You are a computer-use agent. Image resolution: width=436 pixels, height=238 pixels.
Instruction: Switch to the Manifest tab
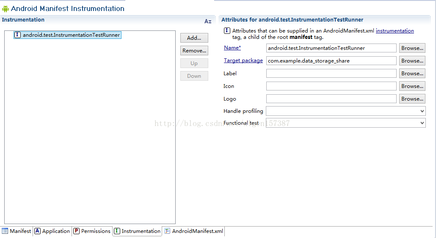pyautogui.click(x=17, y=231)
